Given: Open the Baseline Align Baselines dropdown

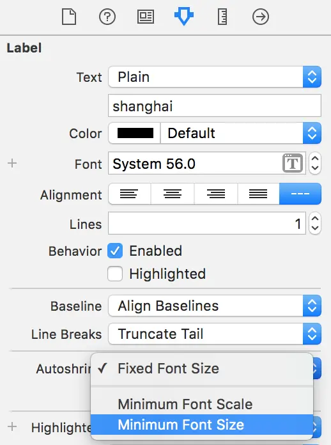Looking at the screenshot, I should tap(215, 306).
